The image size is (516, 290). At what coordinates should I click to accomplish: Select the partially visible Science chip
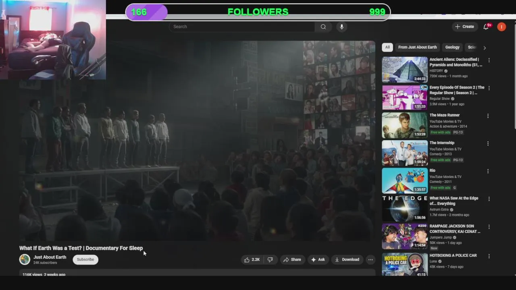[x=471, y=47]
